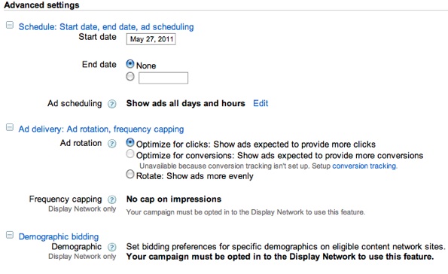Select Optimize for conversions option
Image resolution: width=448 pixels, height=274 pixels.
(130, 154)
